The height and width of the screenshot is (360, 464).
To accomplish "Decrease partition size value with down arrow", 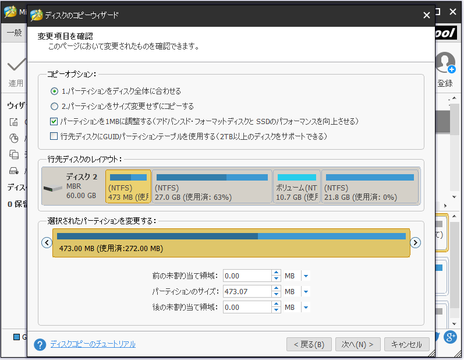I will (276, 295).
